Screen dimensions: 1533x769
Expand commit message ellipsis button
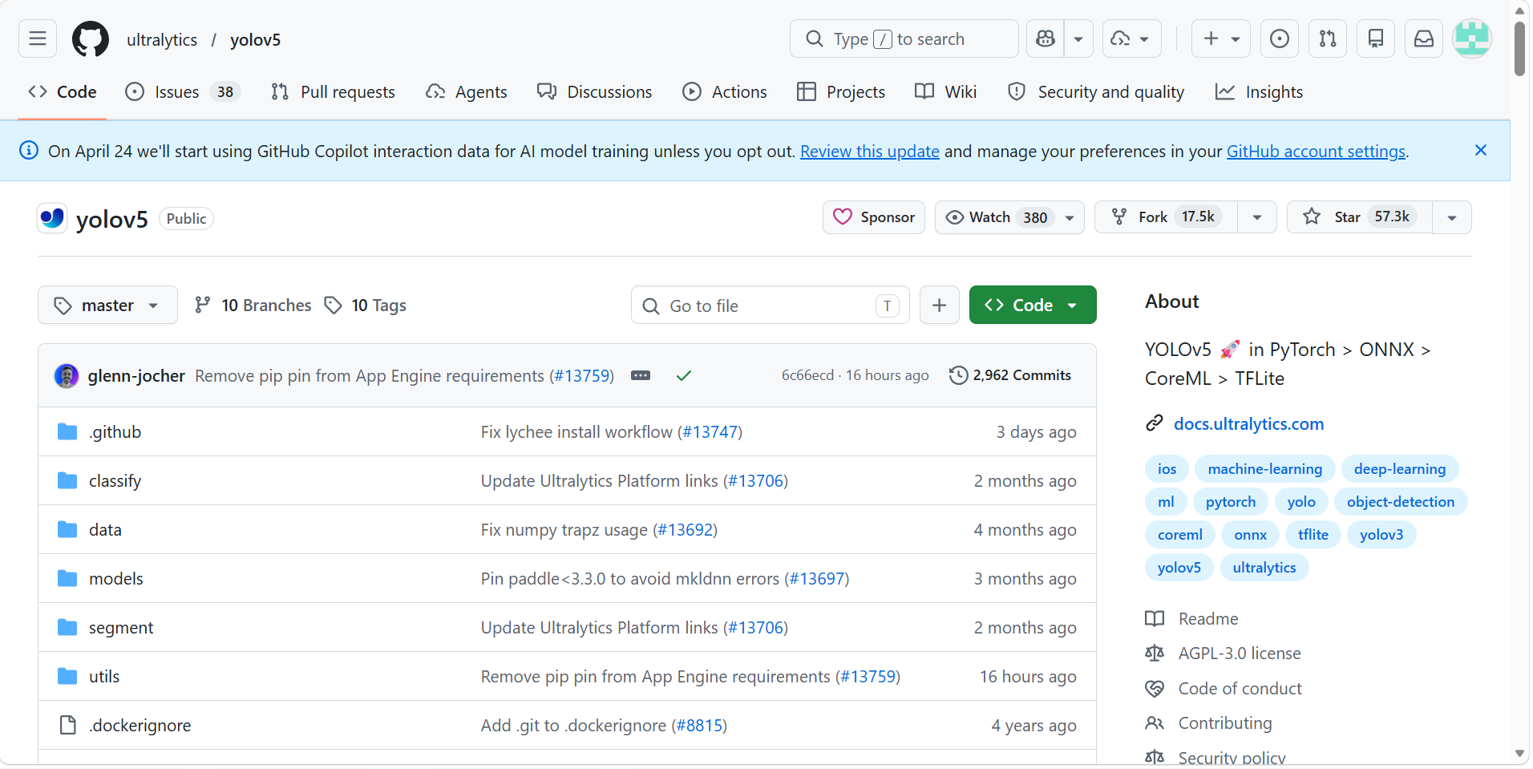[x=641, y=375]
